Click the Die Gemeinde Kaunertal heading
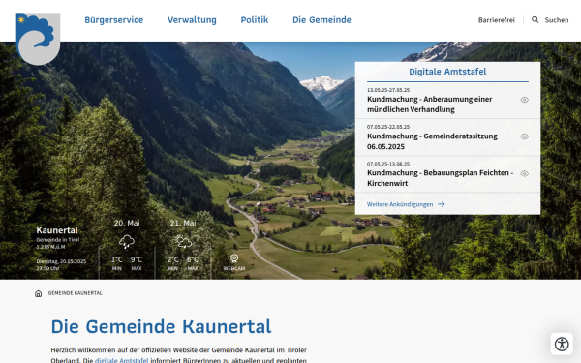 point(161,327)
